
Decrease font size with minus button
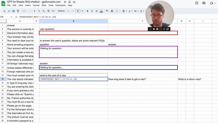[73, 11]
